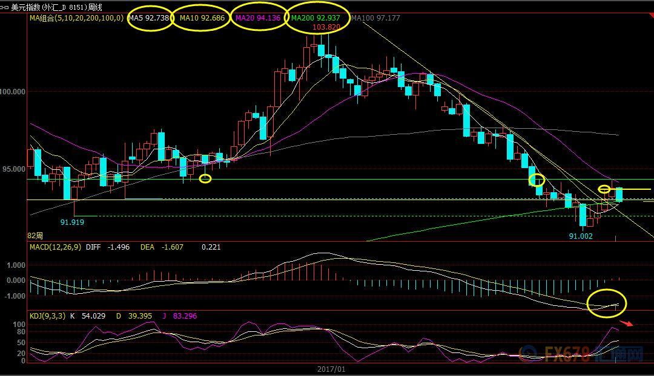654x376 pixels.
Task: Select the MA10 92.686 value
Action: click(x=202, y=18)
